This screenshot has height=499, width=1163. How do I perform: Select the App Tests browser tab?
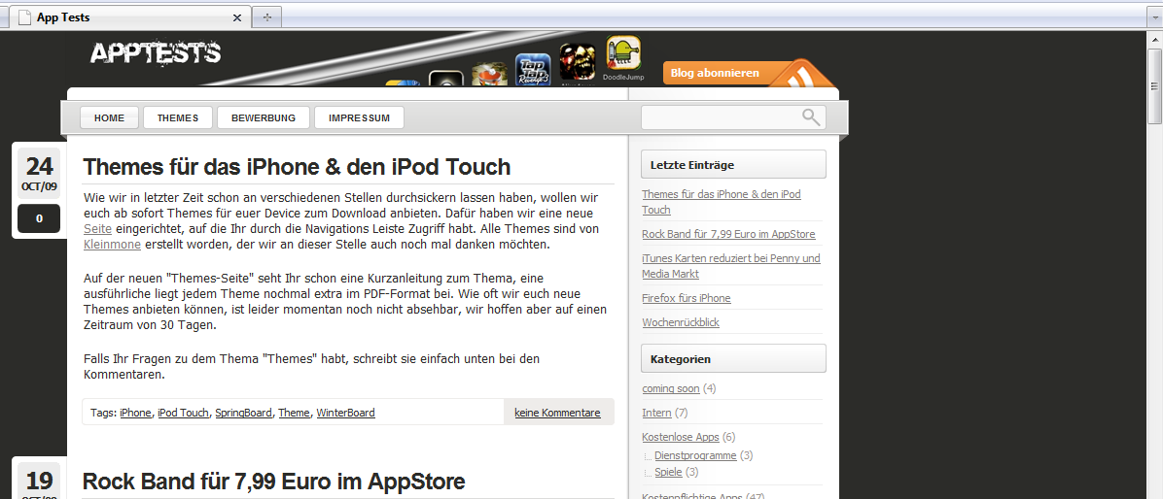tap(131, 17)
